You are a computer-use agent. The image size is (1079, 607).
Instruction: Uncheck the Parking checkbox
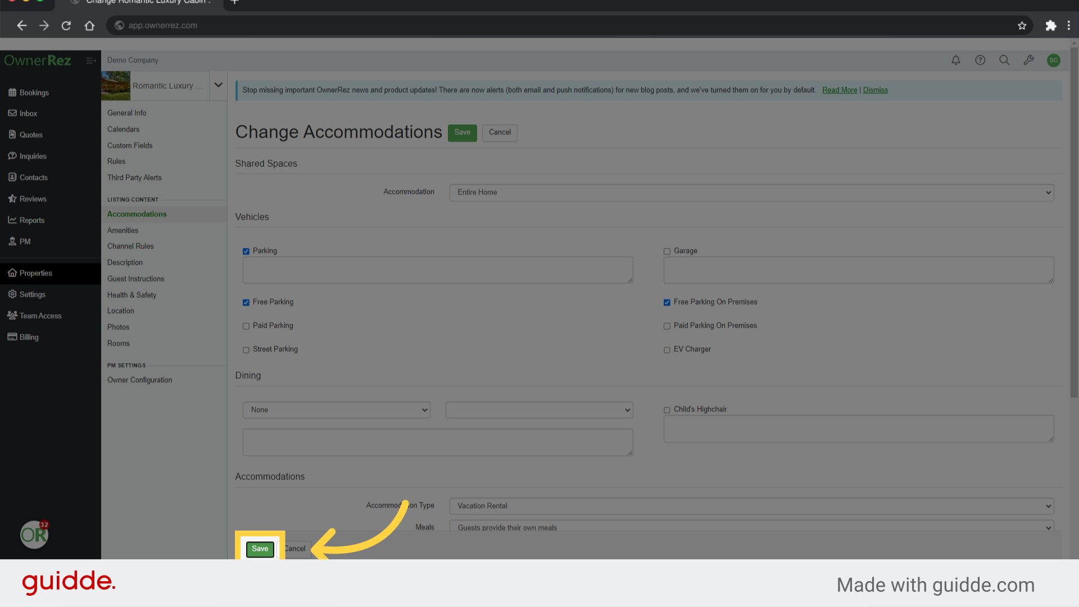coord(246,251)
